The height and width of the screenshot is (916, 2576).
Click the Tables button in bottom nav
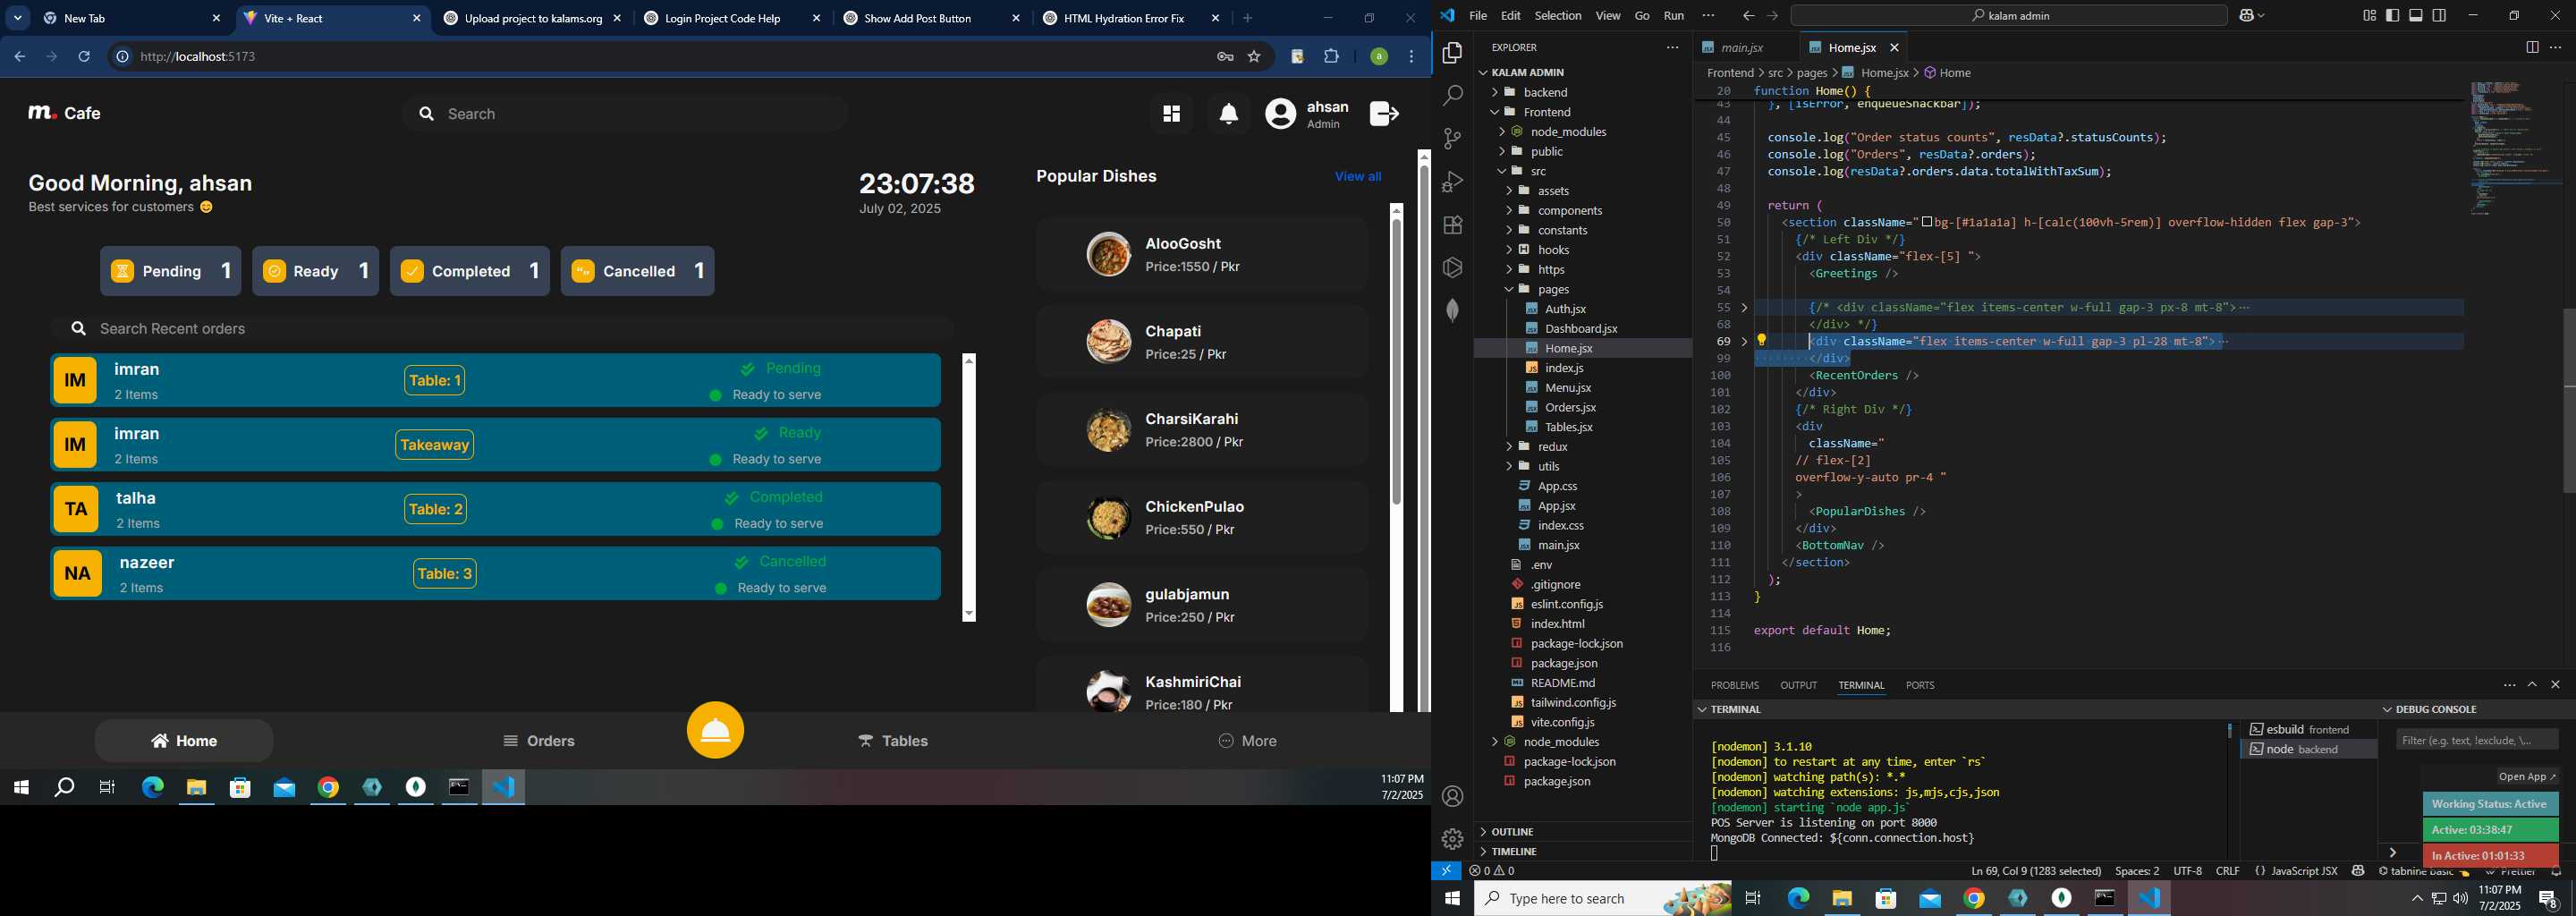[x=893, y=741]
